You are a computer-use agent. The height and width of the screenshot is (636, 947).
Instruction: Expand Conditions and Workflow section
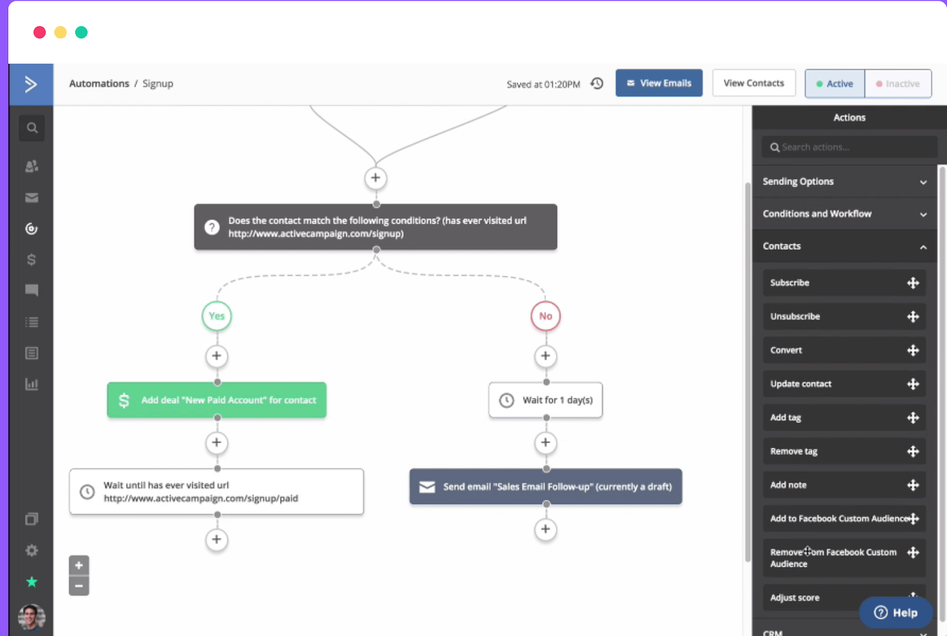845,214
